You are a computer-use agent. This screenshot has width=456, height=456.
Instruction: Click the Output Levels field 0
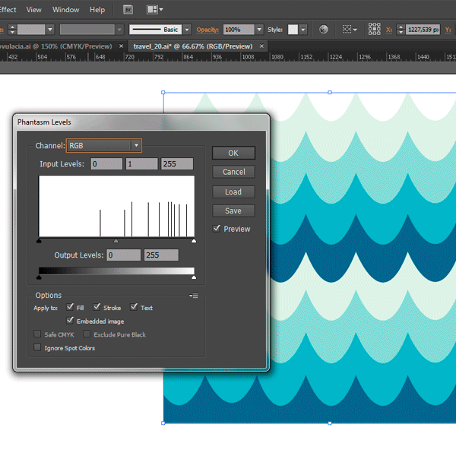[124, 255]
